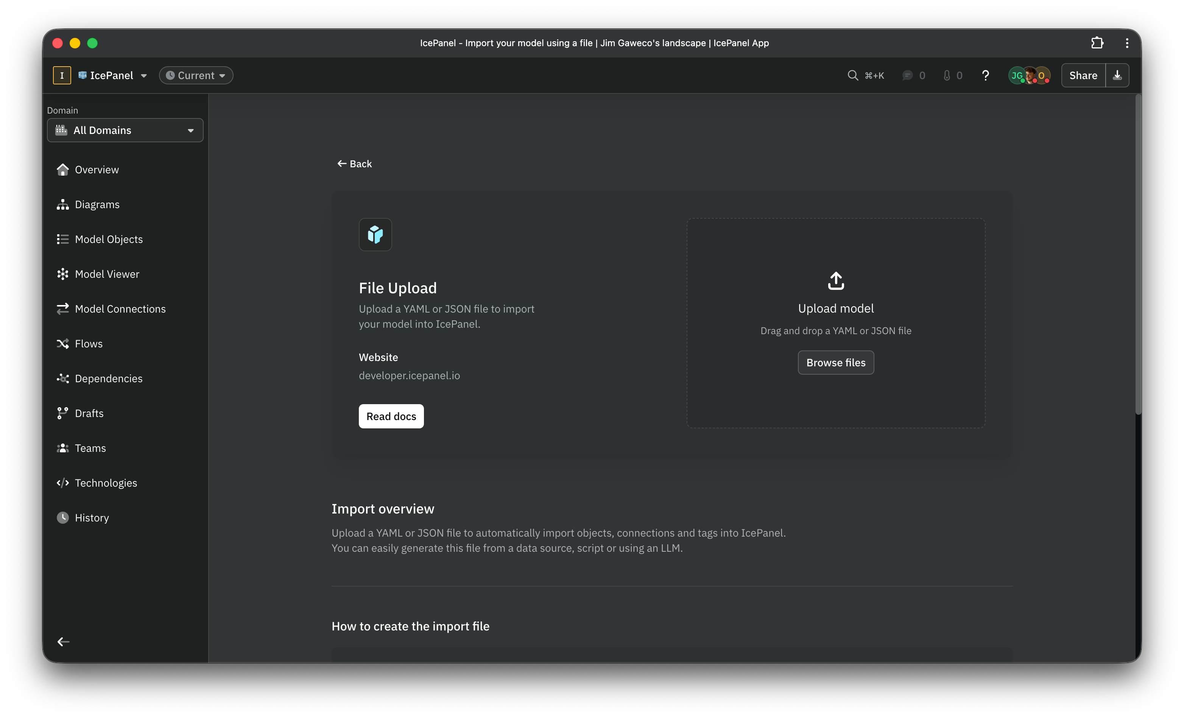The width and height of the screenshot is (1184, 719).
Task: Open the Diagrams section
Action: (x=97, y=204)
